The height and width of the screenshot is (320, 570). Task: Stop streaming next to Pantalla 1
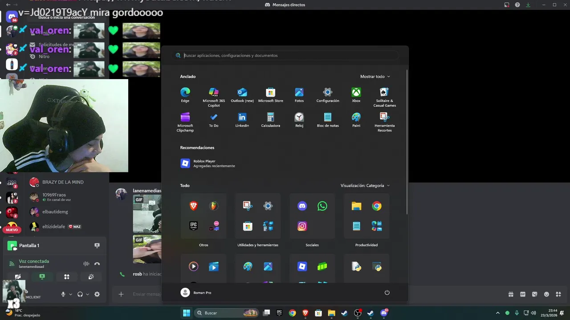pyautogui.click(x=97, y=245)
